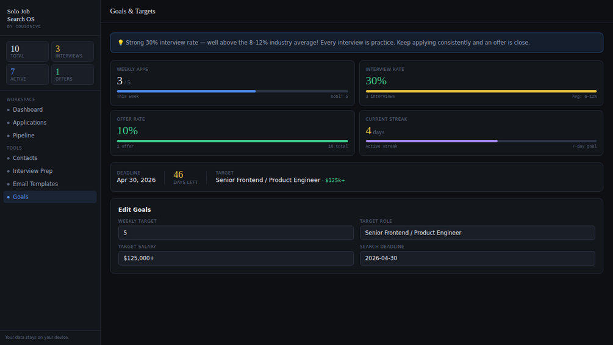Click the 1 Offers stat card
This screenshot has width=613, height=345.
(73, 74)
